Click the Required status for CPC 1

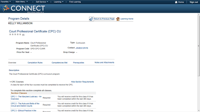[47, 98]
